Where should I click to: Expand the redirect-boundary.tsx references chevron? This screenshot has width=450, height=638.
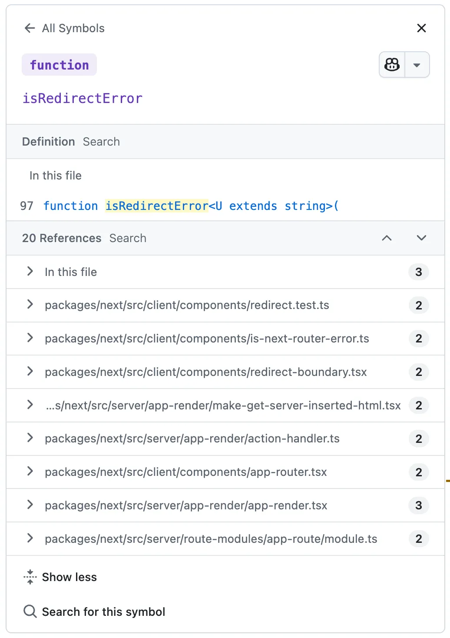[30, 372]
